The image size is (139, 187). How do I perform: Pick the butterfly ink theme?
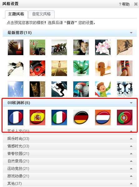click(x=125, y=89)
